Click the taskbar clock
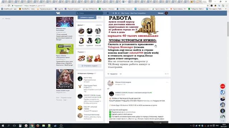Image resolution: width=229 pixels, height=128 pixels. pos(224,126)
